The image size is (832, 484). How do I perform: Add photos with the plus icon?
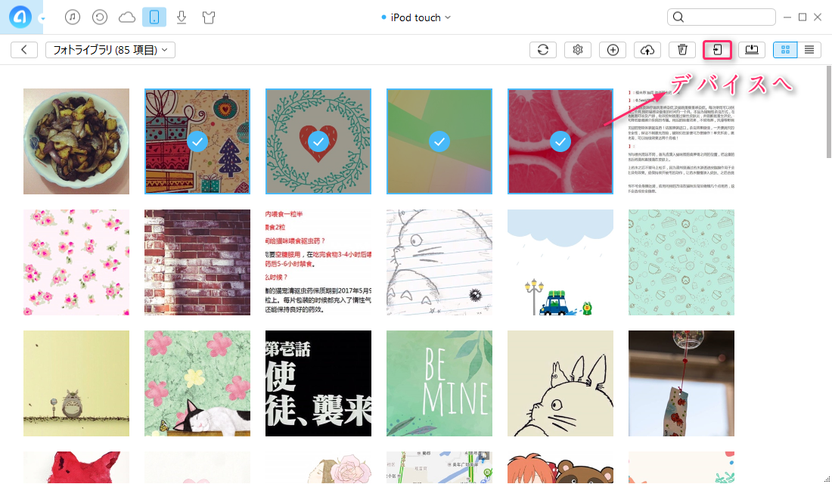(613, 49)
